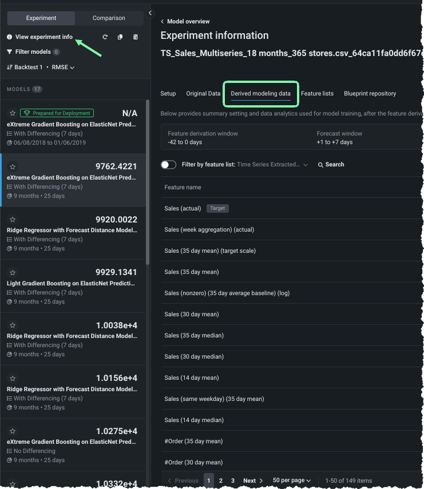Go to page 2 of features
The image size is (424, 489).
pos(221,481)
